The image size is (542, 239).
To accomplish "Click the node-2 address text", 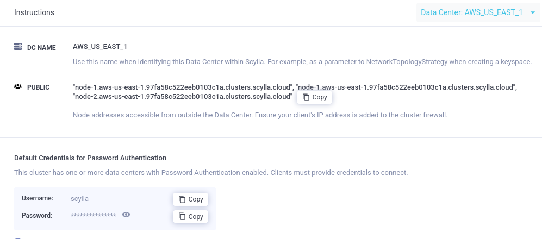I will coord(183,96).
